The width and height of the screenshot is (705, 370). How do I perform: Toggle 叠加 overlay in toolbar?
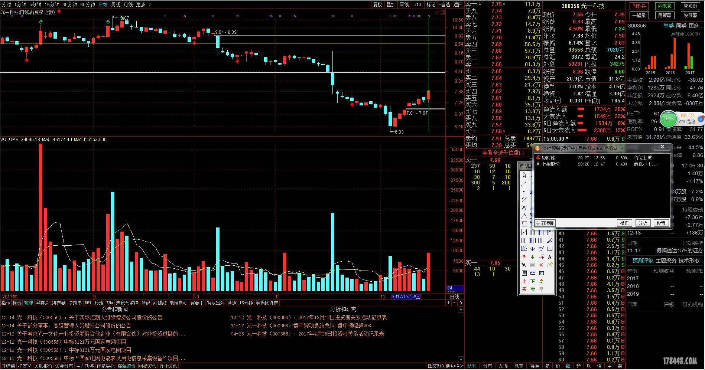click(x=391, y=4)
